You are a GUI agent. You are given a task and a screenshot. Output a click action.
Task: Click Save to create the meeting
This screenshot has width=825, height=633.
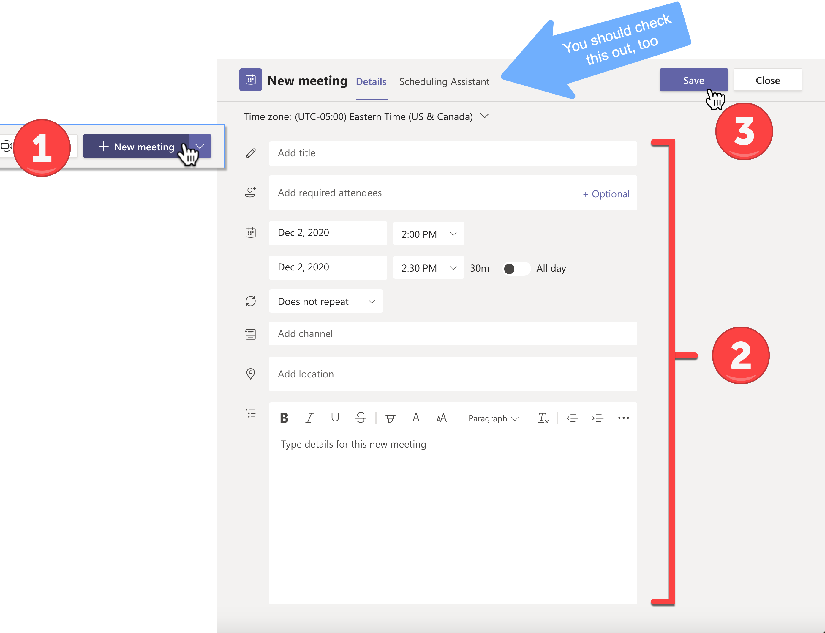pyautogui.click(x=693, y=80)
